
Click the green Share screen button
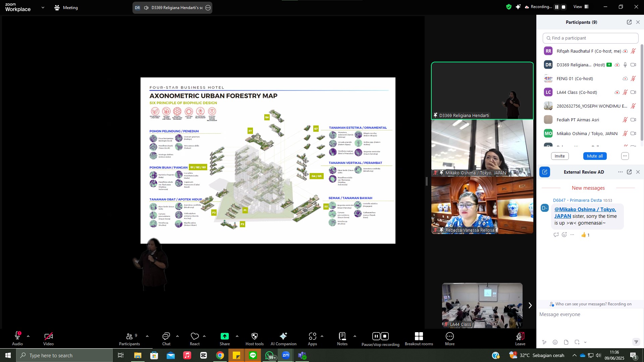(225, 339)
